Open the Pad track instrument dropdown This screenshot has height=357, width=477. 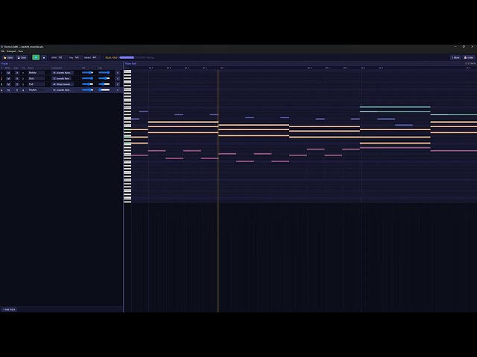(63, 84)
